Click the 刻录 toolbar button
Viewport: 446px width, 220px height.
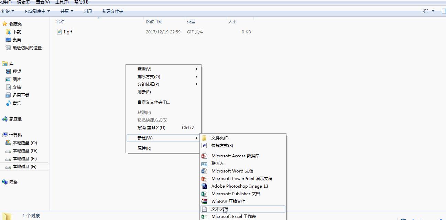click(x=88, y=11)
